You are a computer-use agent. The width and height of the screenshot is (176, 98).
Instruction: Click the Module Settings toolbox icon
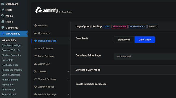[x=35, y=94]
